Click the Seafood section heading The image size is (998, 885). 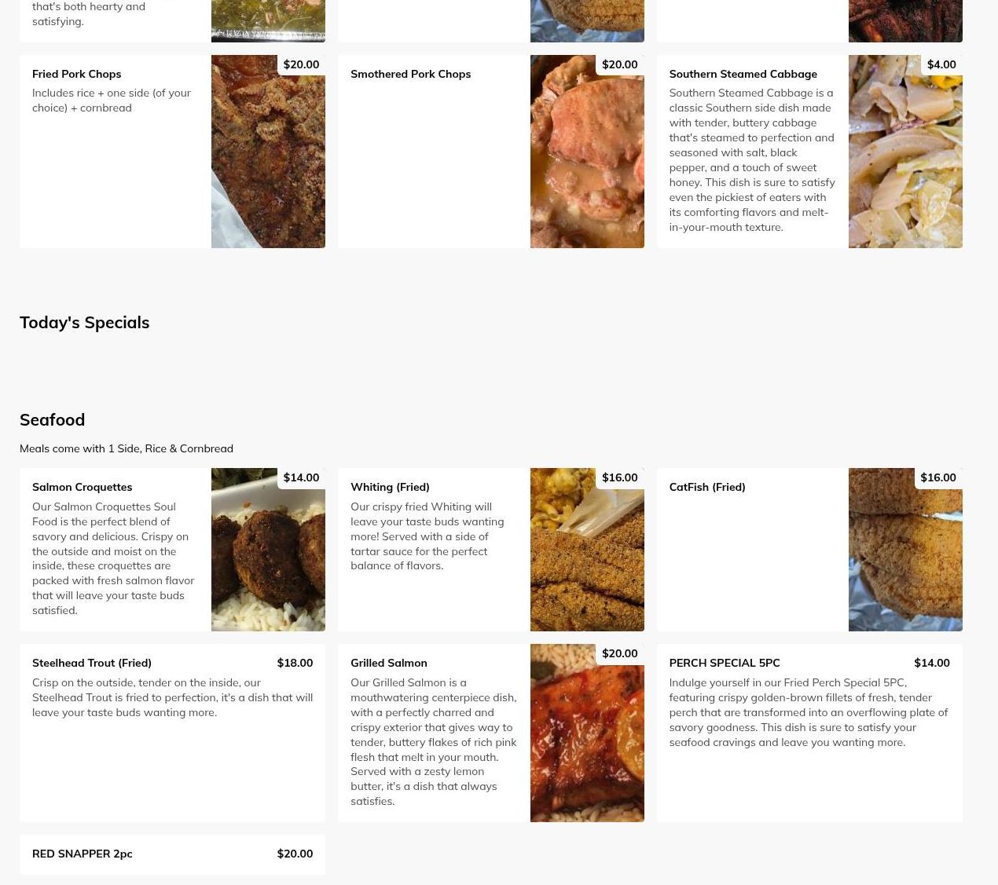[52, 419]
